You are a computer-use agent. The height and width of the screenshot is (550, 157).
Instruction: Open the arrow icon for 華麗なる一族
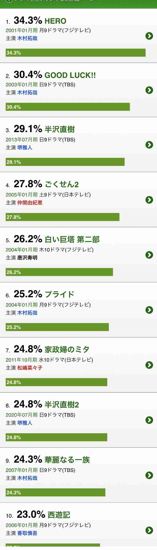coord(149,475)
